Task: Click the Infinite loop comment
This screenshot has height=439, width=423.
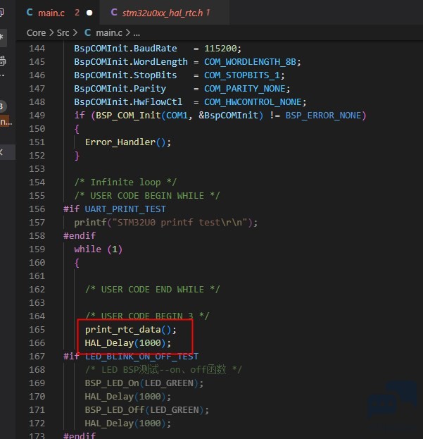Action: [x=125, y=183]
